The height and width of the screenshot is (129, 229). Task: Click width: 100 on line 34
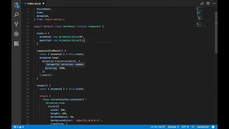point(58,110)
